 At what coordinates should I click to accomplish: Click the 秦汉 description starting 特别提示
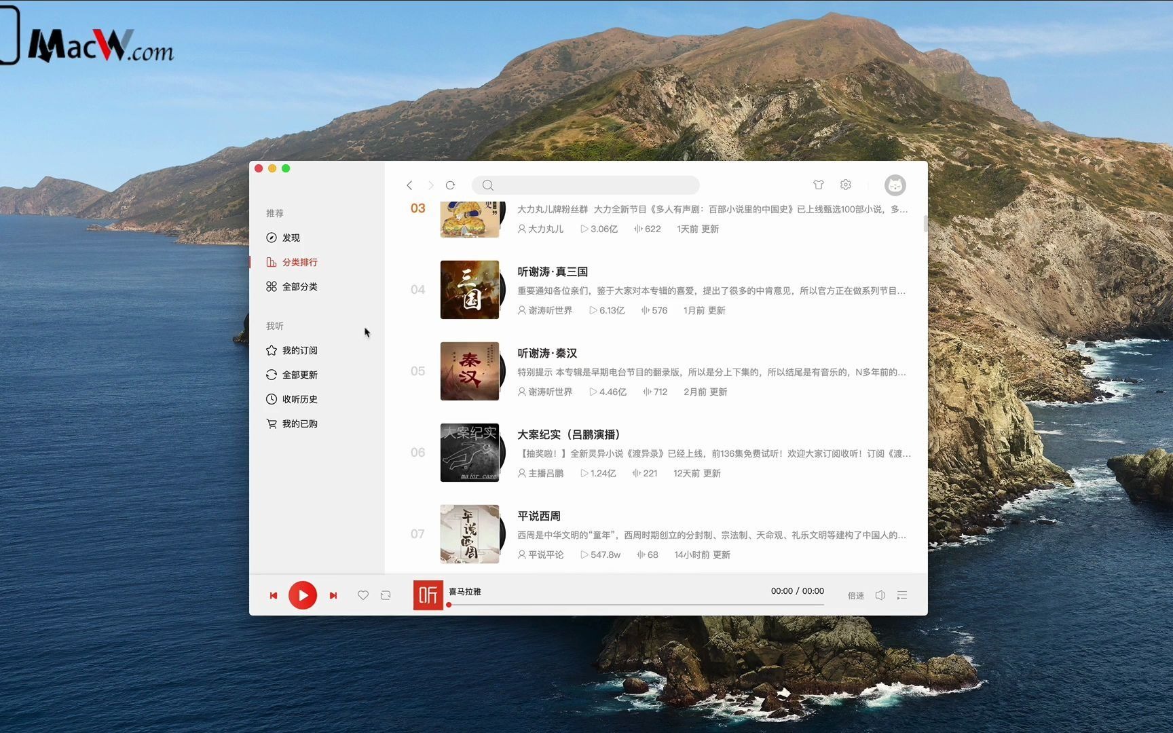[x=711, y=372]
